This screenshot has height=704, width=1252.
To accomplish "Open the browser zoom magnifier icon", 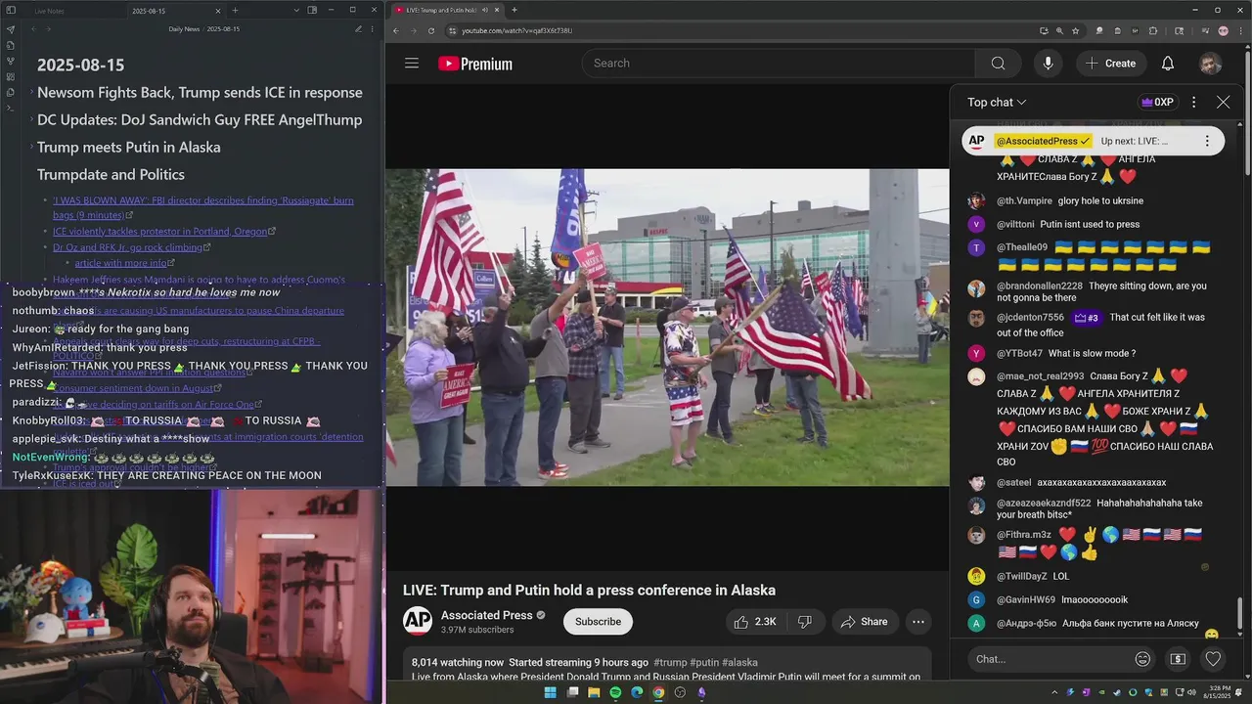I will tap(1060, 30).
